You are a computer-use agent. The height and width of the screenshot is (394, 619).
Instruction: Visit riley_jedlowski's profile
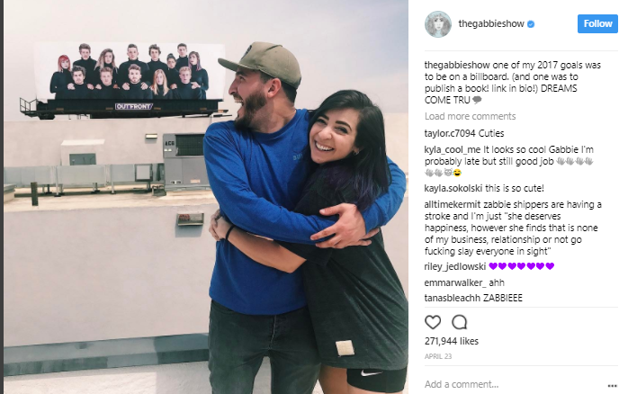coord(454,266)
